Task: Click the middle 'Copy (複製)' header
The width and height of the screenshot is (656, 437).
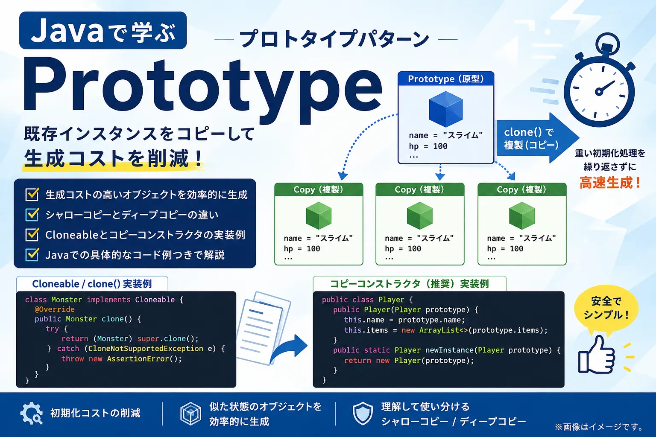Action: [420, 189]
